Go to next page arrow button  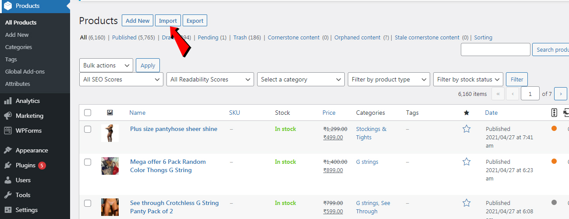pyautogui.click(x=561, y=94)
